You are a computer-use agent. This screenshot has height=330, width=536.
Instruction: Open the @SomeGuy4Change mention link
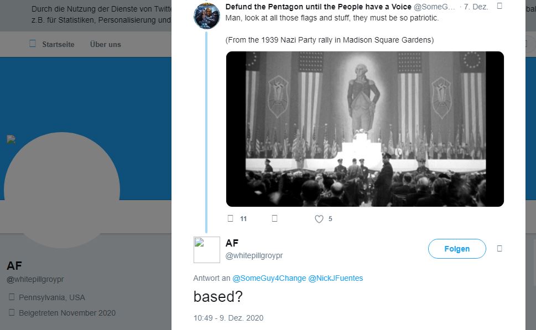[x=269, y=278]
